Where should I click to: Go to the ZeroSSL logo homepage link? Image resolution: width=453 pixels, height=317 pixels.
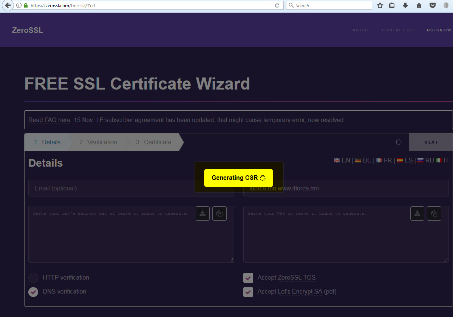(28, 30)
